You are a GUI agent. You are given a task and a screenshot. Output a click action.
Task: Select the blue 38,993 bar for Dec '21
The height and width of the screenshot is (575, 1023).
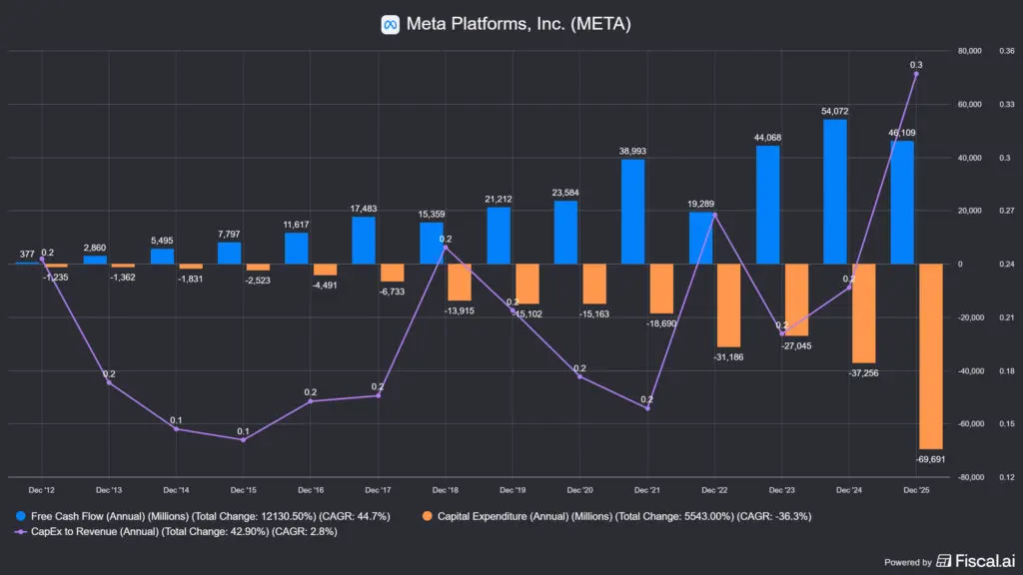(632, 212)
